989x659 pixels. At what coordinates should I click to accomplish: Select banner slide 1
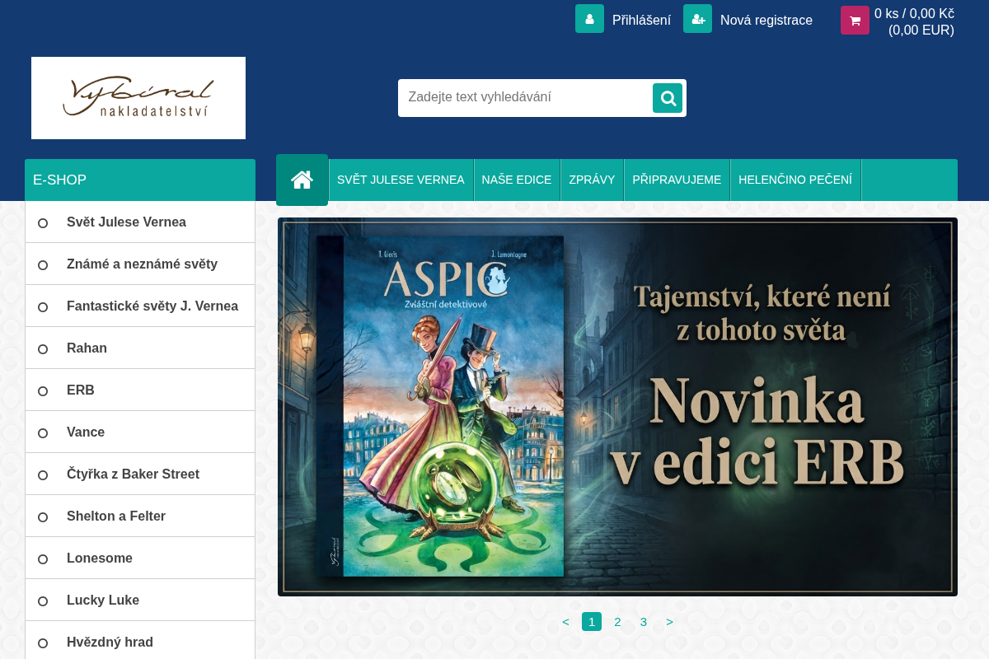tap(592, 622)
